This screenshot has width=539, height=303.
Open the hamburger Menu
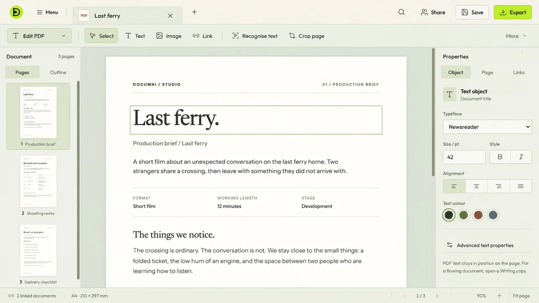click(47, 12)
